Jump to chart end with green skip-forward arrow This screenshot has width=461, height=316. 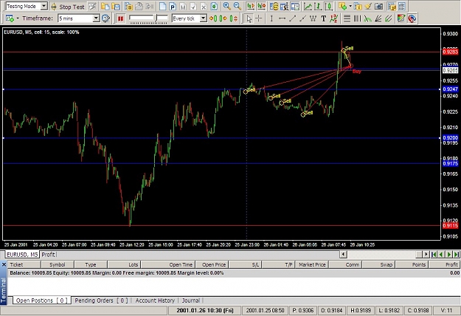pos(457,255)
